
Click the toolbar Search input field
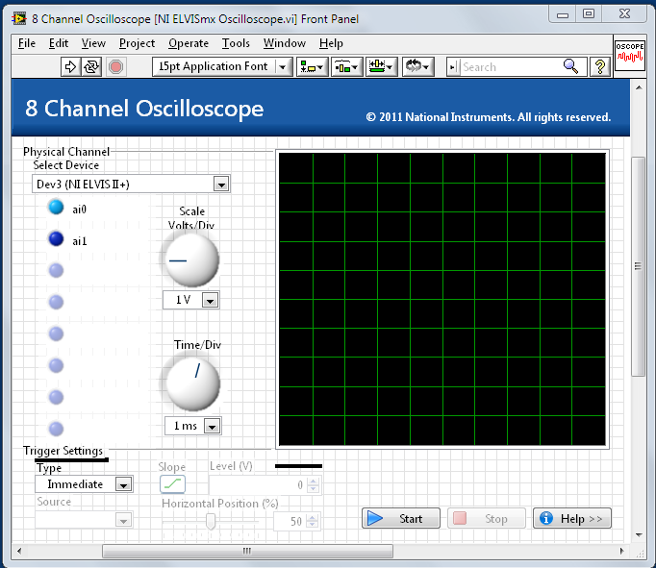click(512, 67)
